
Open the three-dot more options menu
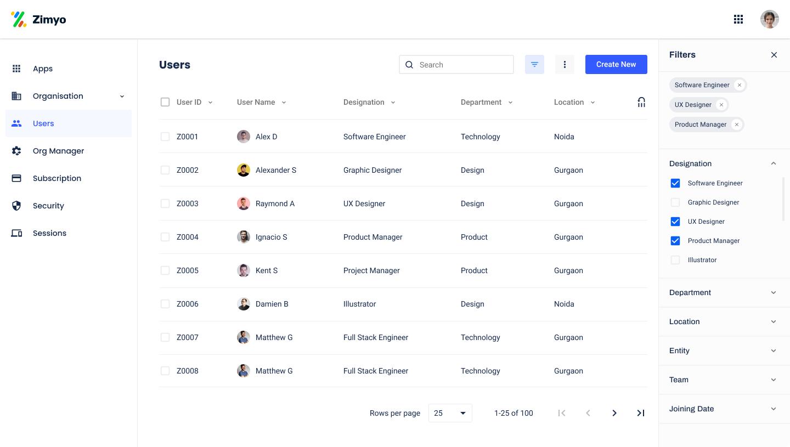click(565, 65)
